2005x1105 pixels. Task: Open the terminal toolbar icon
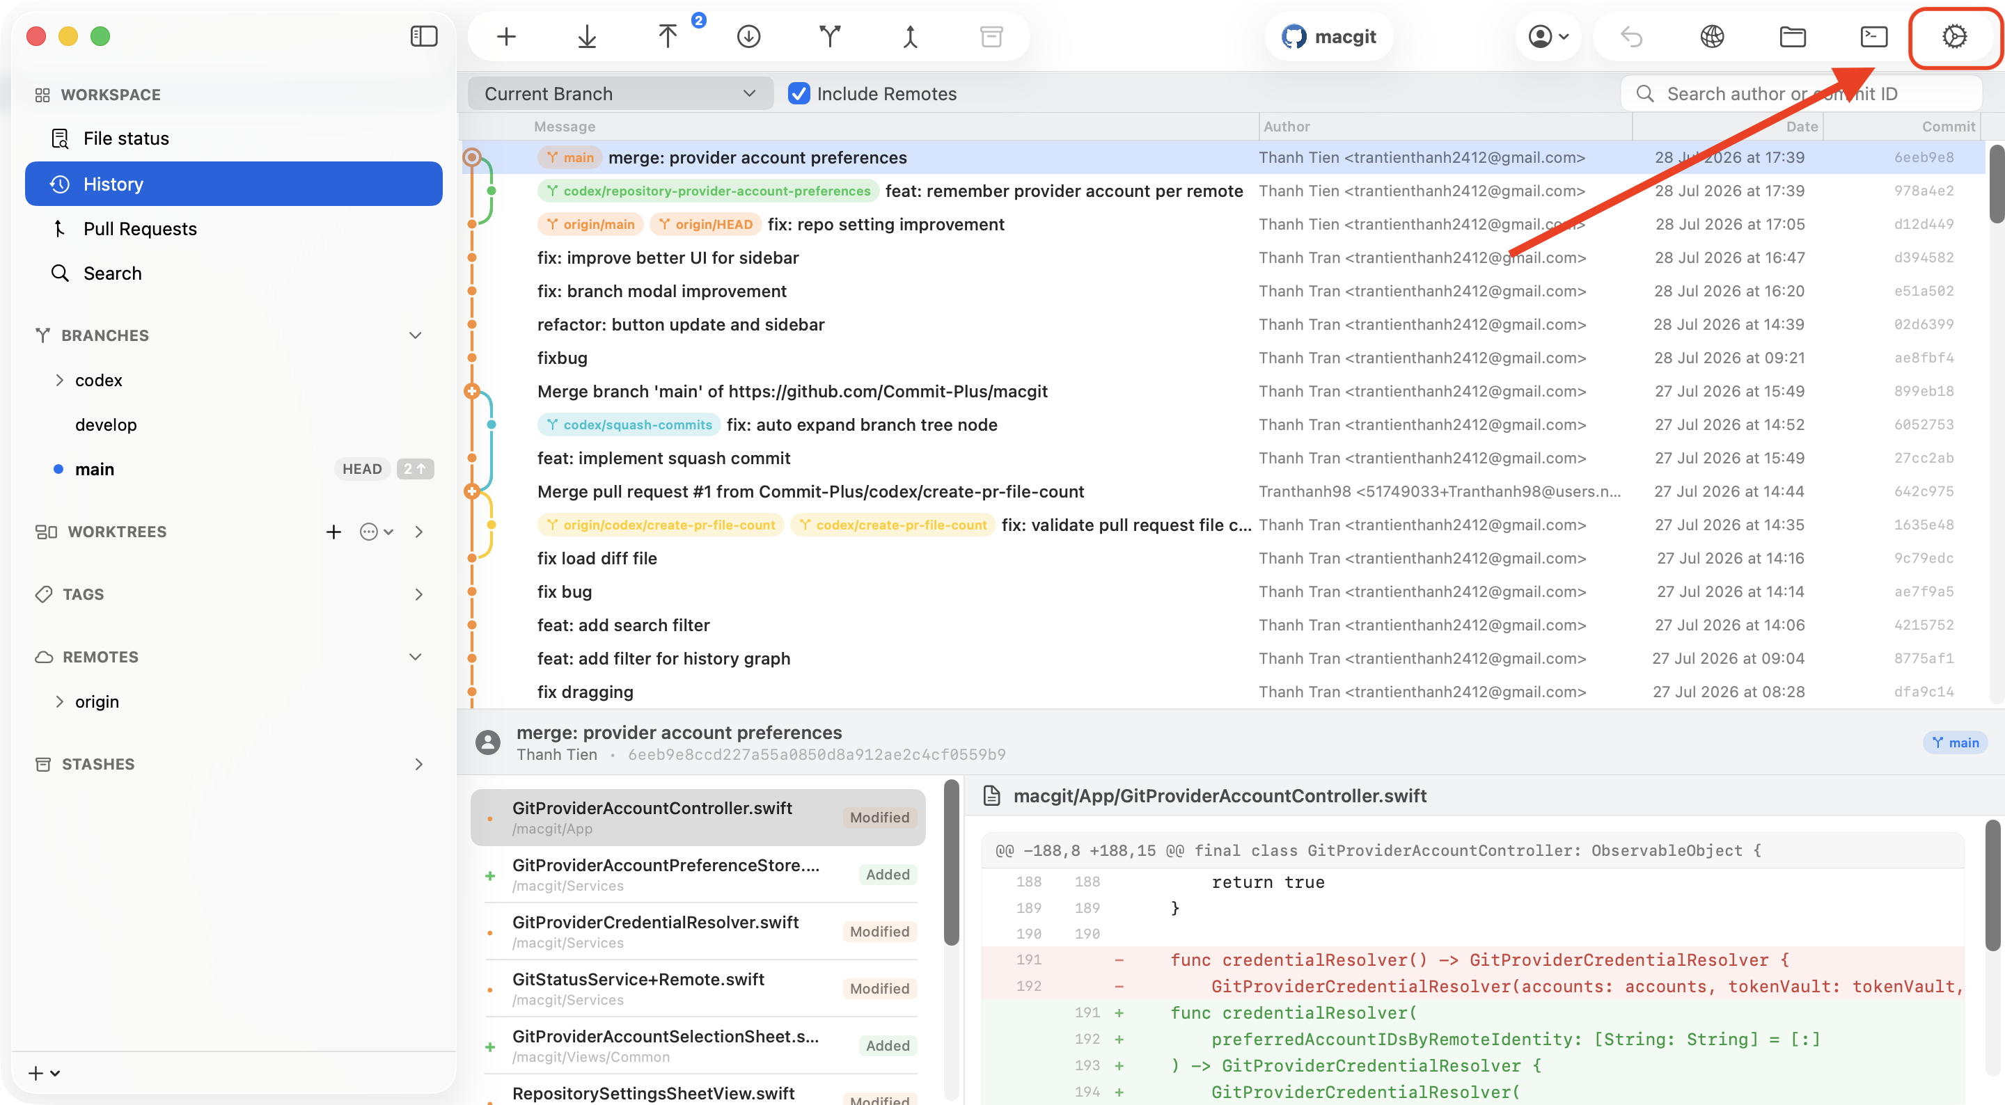[x=1873, y=35]
